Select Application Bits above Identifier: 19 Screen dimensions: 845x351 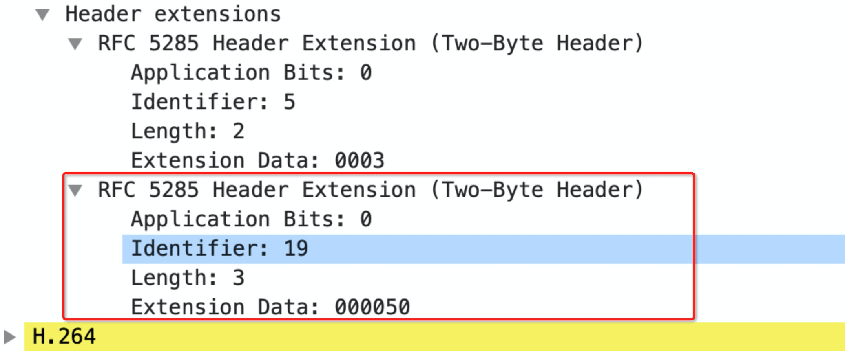(251, 220)
